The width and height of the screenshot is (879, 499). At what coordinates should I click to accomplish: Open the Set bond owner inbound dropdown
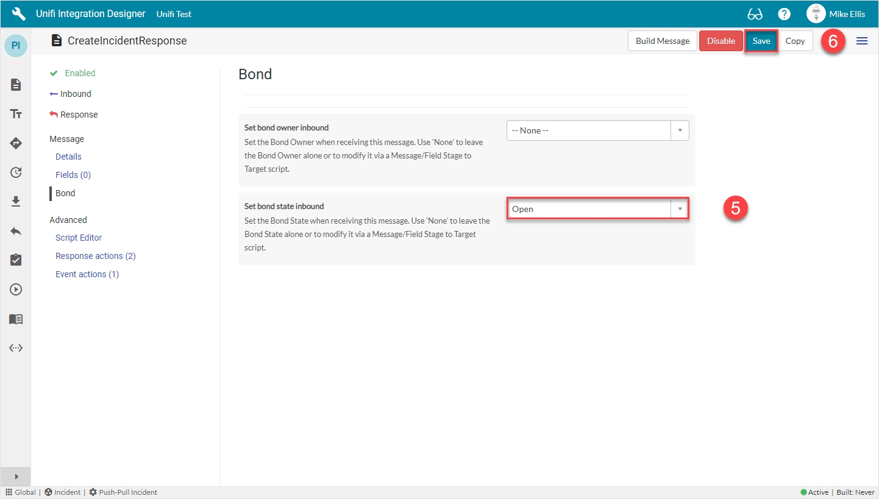597,130
